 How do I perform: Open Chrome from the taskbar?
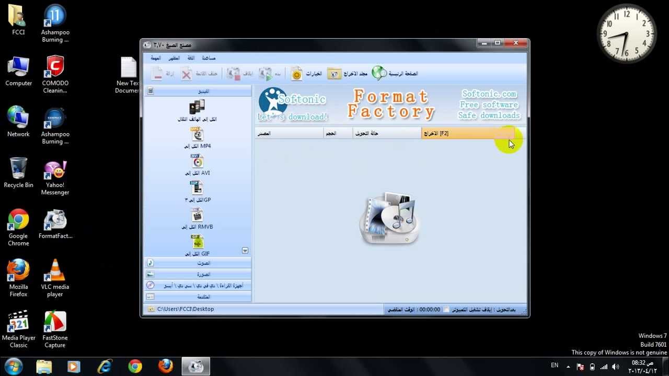click(x=135, y=366)
